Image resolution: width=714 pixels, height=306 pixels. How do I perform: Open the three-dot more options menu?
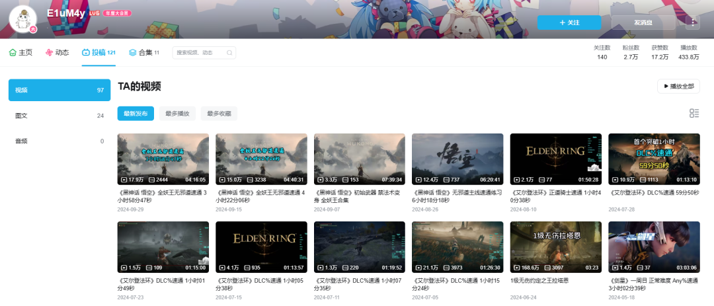pyautogui.click(x=693, y=22)
